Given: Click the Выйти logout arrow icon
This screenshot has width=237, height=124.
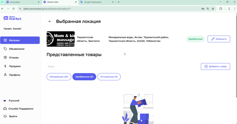Looking at the screenshot, I should click(x=5, y=116).
